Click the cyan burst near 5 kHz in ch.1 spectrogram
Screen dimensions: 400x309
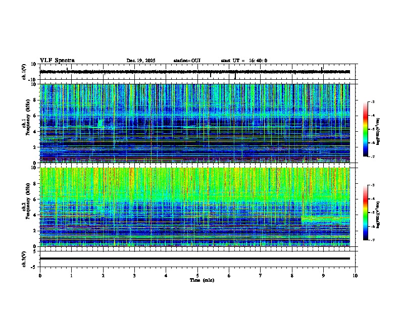pos(101,124)
